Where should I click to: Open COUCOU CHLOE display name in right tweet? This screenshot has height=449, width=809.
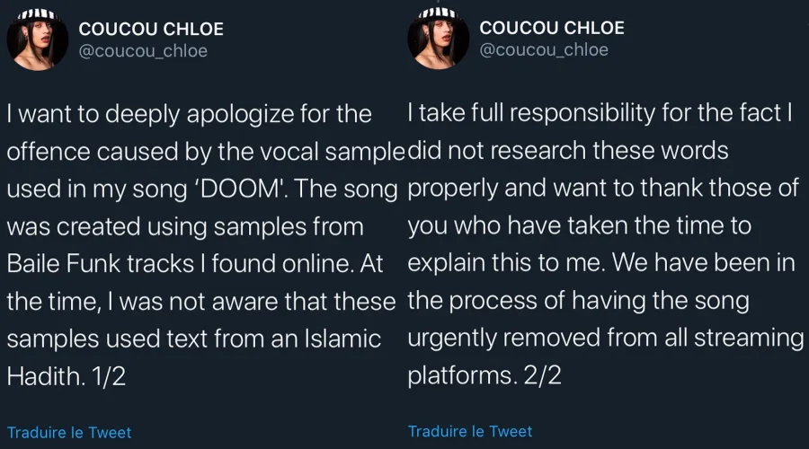click(552, 27)
